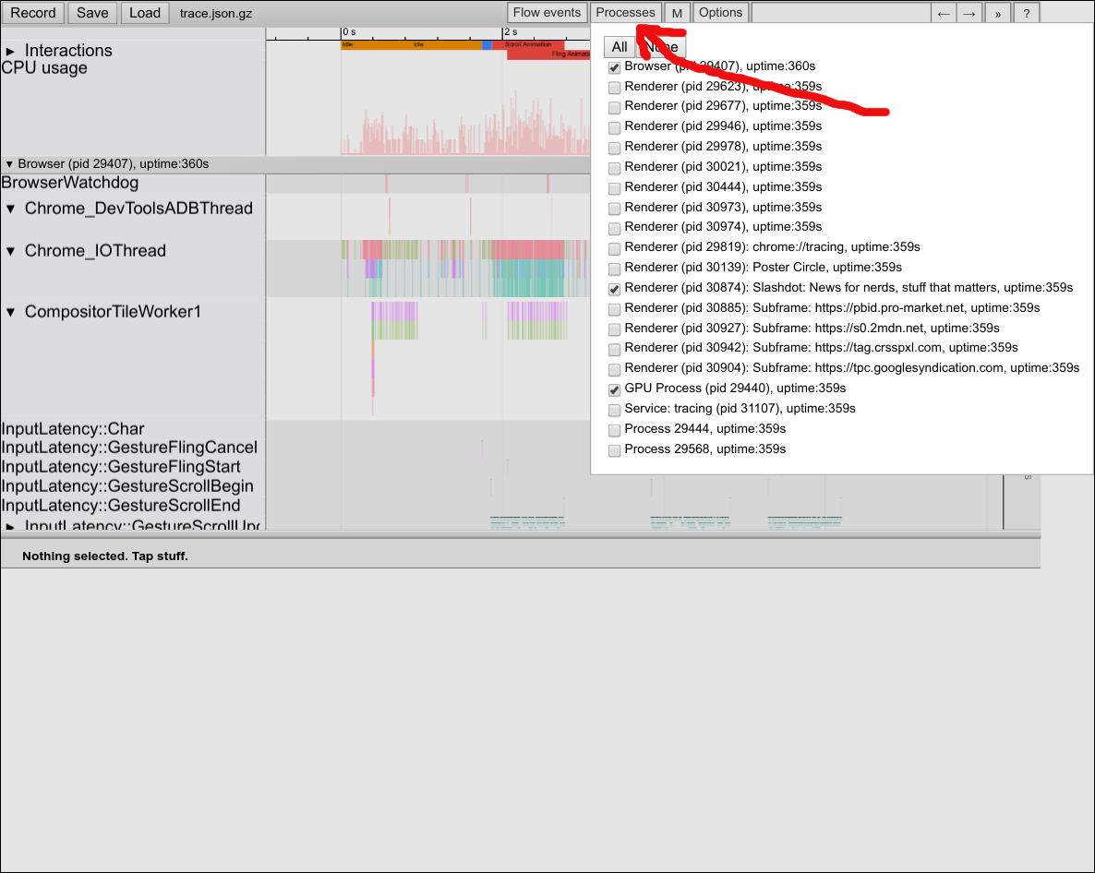Uncheck the Browser (pid 29407) process checkbox

(x=615, y=67)
